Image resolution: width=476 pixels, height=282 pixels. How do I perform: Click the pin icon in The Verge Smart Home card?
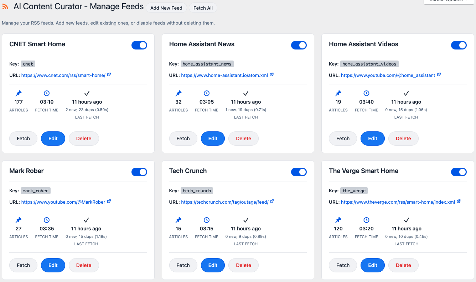coord(338,220)
